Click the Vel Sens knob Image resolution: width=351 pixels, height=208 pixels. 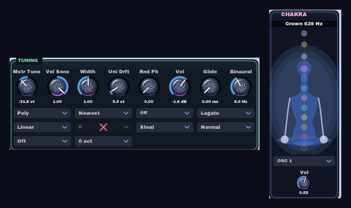pyautogui.click(x=57, y=86)
